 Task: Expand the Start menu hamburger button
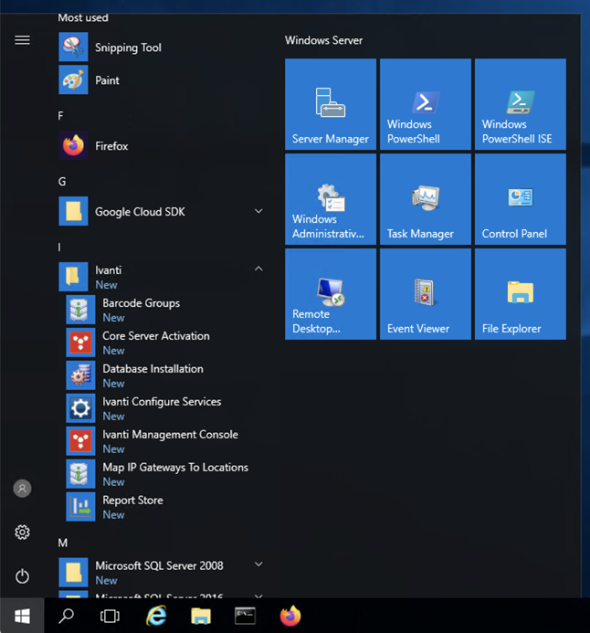(22, 40)
